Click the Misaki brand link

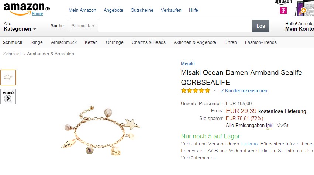[x=188, y=64]
